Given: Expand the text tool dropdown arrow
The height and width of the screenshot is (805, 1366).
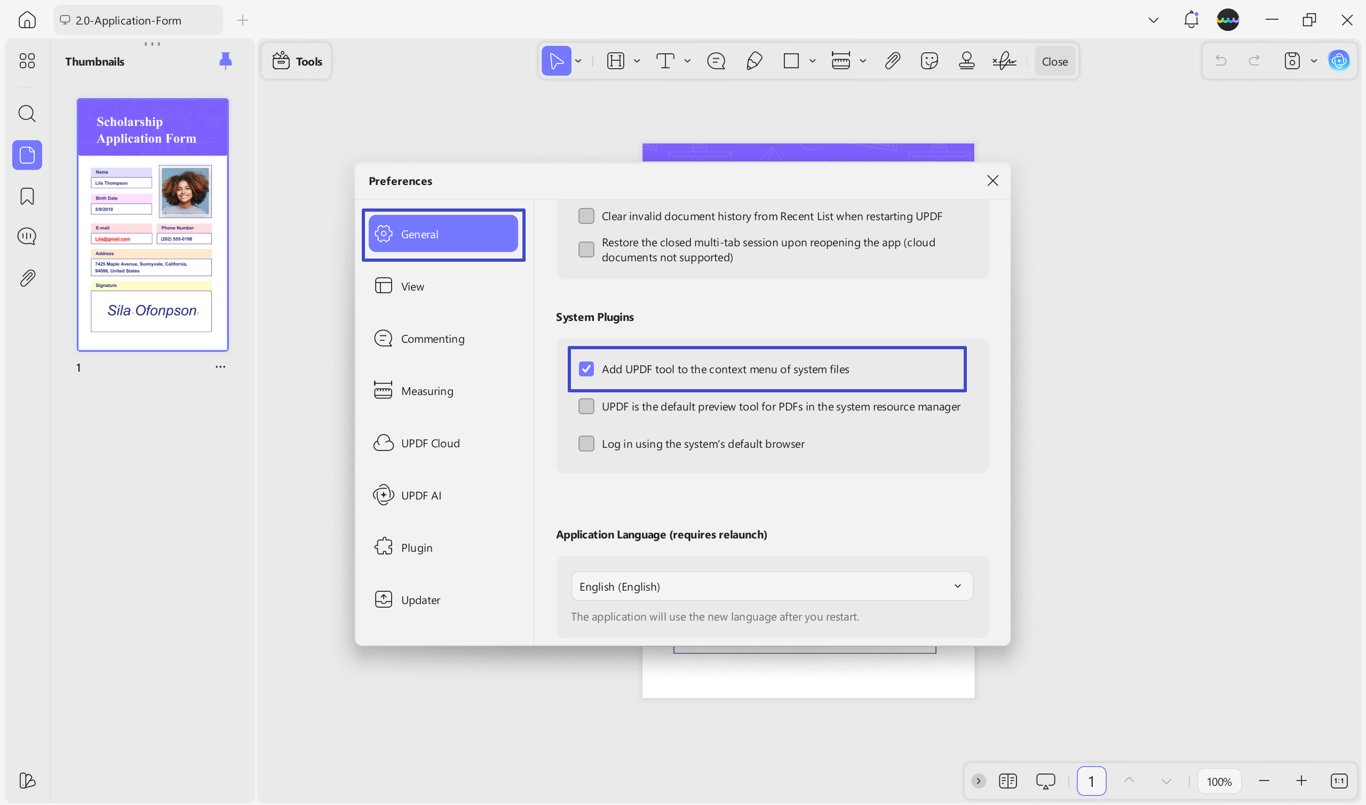Looking at the screenshot, I should [x=687, y=61].
